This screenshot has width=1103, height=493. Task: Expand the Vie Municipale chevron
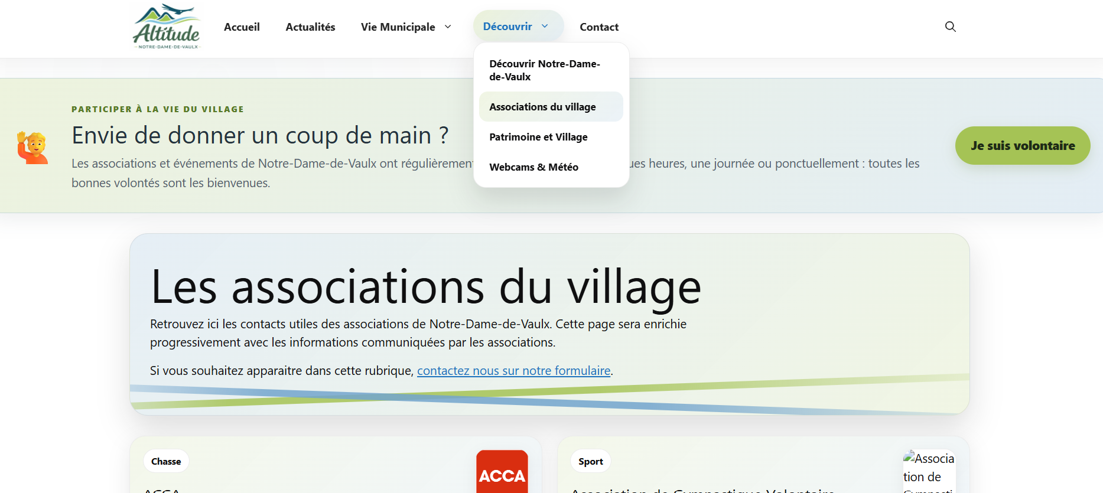[x=448, y=27]
